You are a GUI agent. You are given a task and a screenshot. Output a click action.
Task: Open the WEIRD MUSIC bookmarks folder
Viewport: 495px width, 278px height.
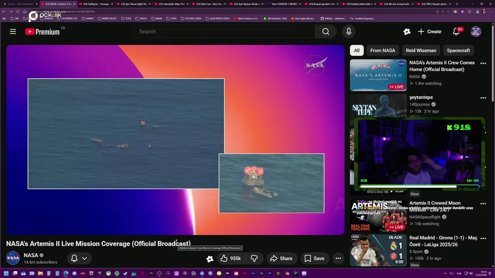tap(107, 19)
